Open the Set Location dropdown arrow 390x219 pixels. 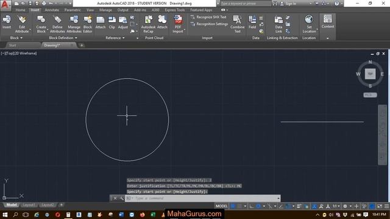tap(317, 30)
